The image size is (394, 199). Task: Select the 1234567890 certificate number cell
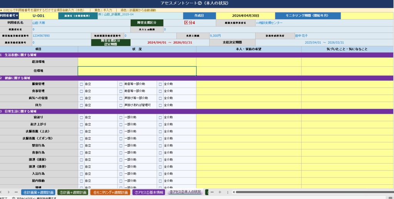pos(61,36)
